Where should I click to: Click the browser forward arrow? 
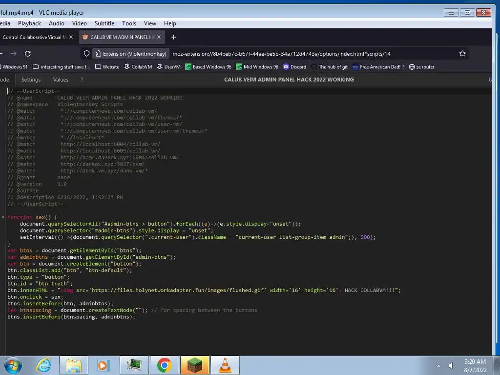coord(13,54)
